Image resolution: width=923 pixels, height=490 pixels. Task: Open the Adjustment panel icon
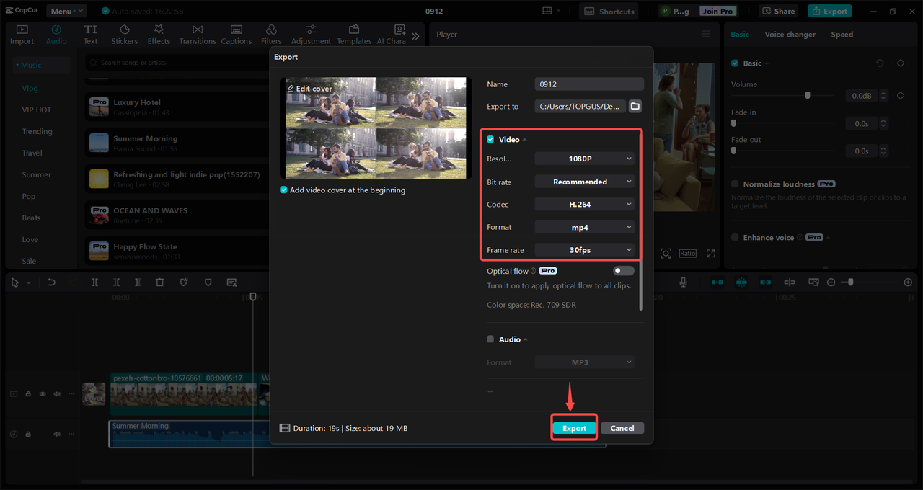click(311, 30)
